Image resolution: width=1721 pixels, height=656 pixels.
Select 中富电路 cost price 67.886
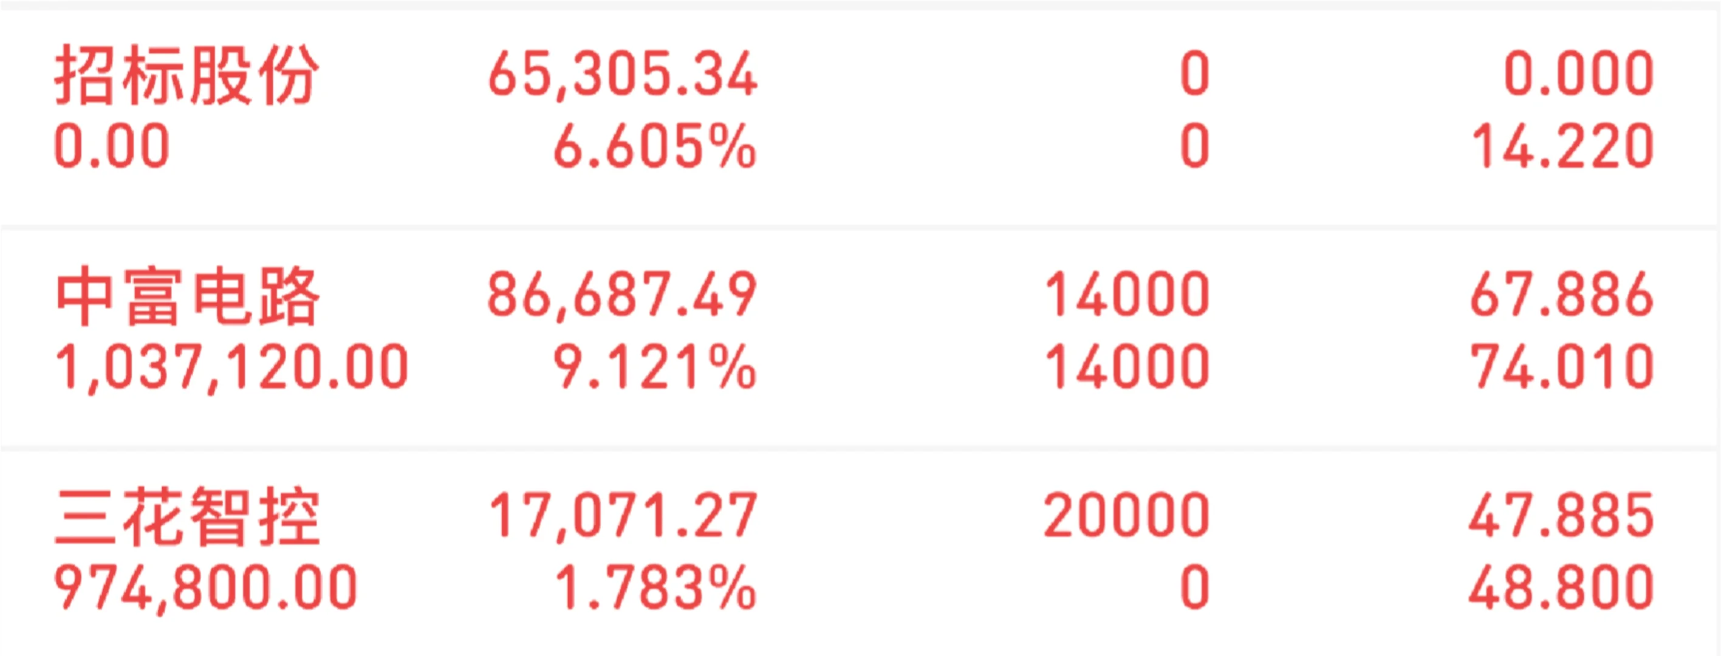pos(1561,295)
